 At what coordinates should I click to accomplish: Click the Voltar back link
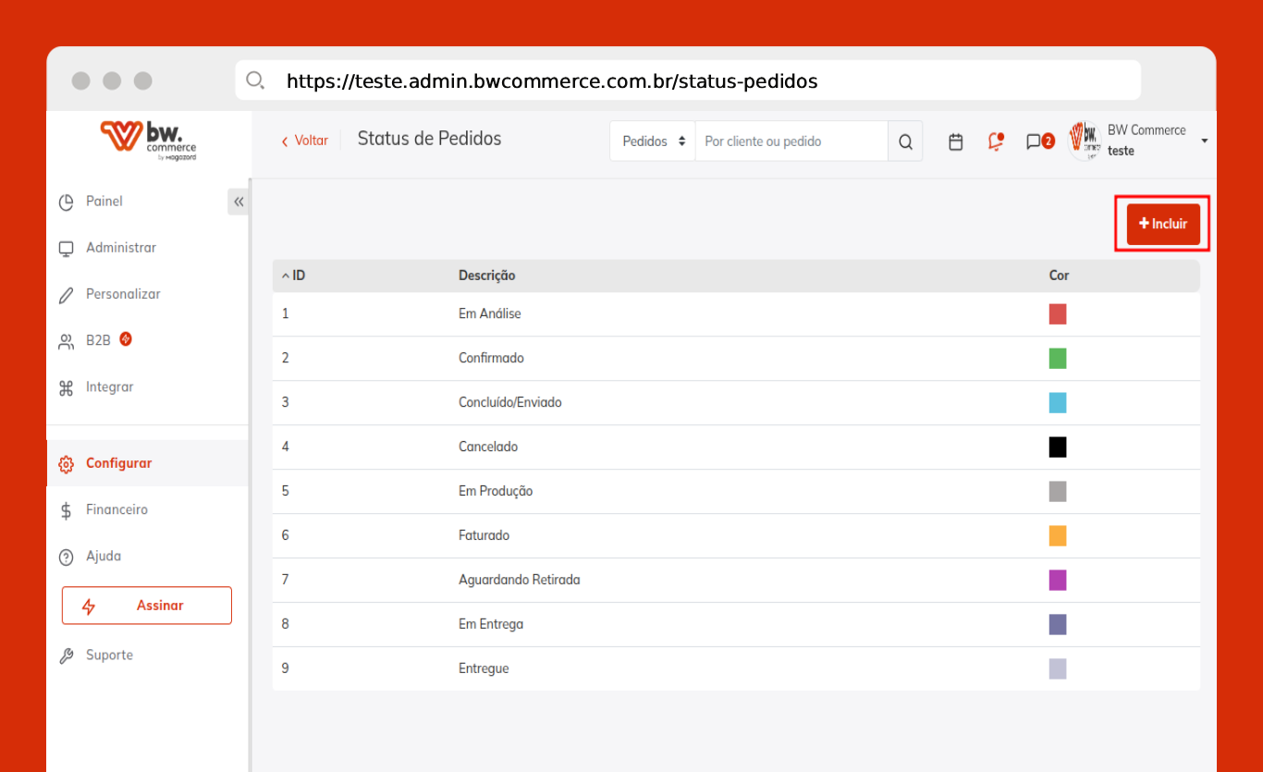(x=305, y=141)
